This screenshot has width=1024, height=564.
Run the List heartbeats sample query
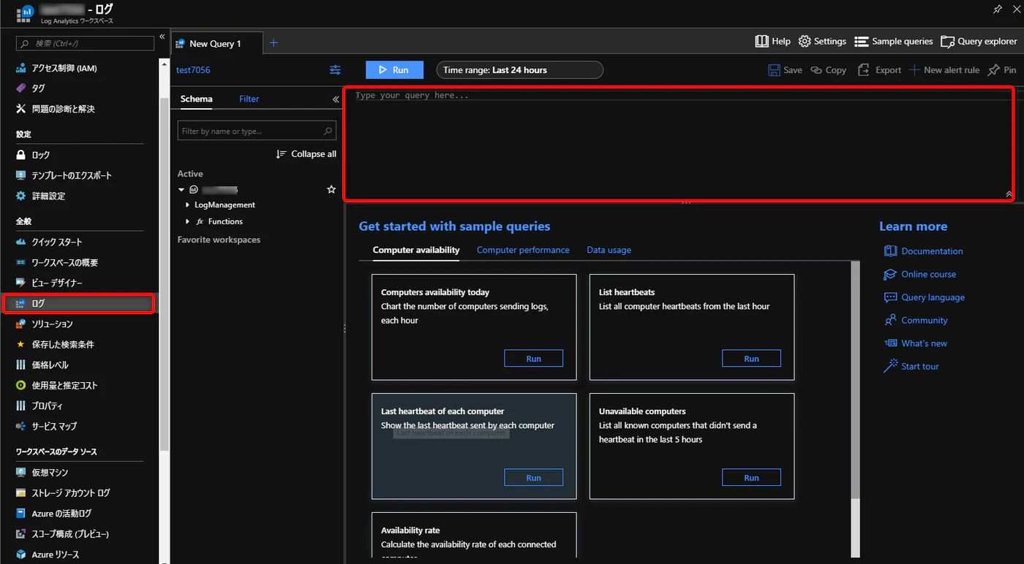coord(751,359)
